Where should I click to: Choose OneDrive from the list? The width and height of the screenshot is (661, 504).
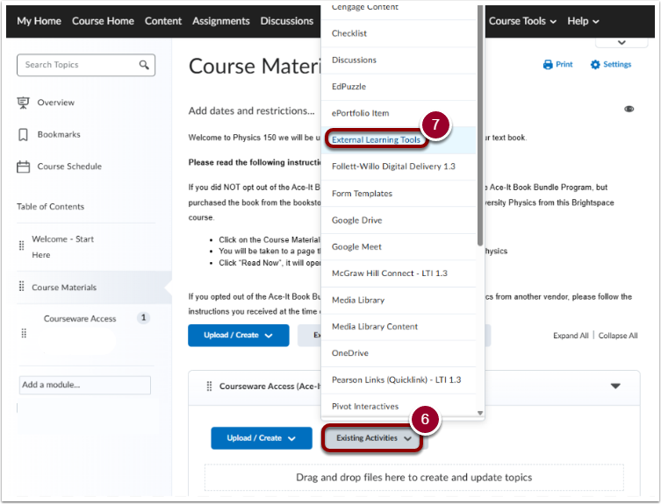[399, 353]
